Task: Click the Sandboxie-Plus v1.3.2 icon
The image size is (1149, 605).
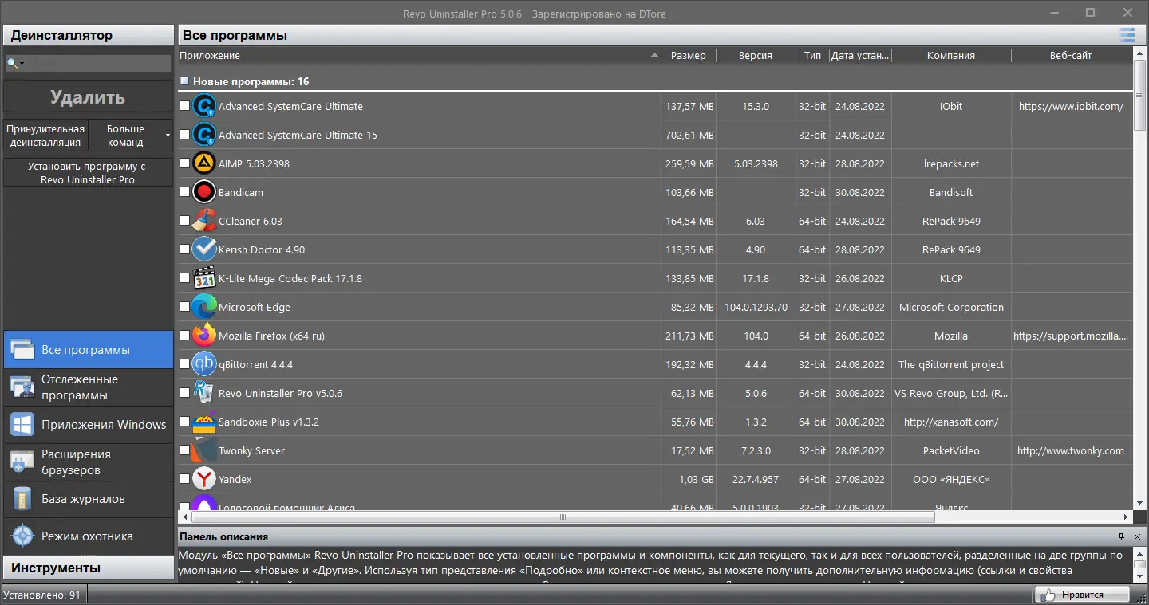Action: 205,422
